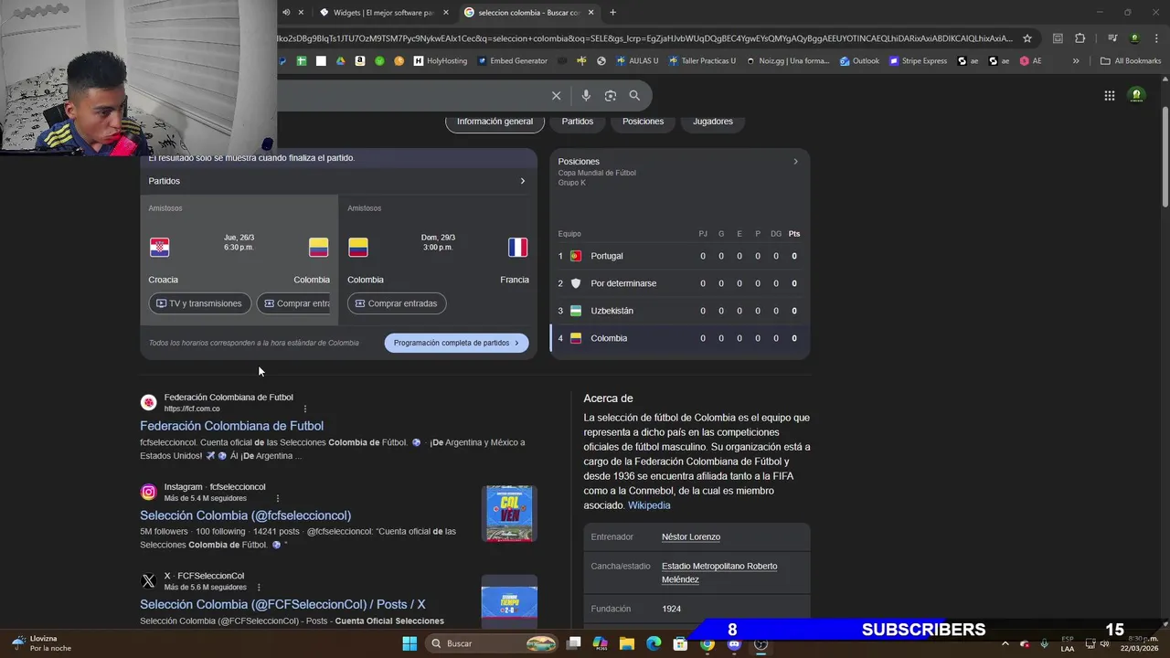
Task: Open the All Bookmarks folder
Action: point(1131,61)
